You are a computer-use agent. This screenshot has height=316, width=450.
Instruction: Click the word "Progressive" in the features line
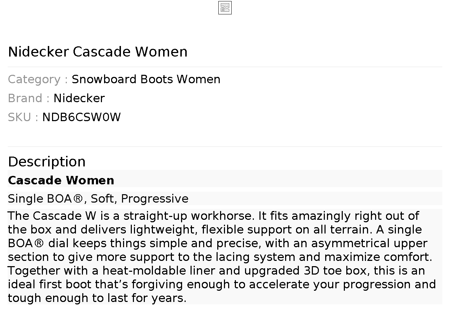pyautogui.click(x=155, y=199)
